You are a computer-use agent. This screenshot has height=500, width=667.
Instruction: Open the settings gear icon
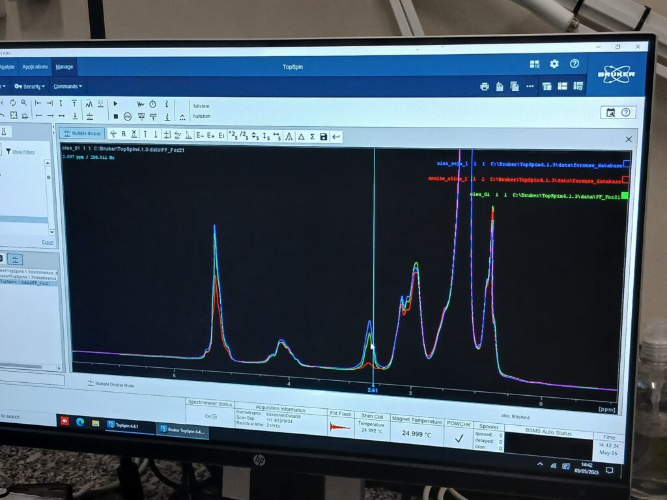pyautogui.click(x=554, y=64)
